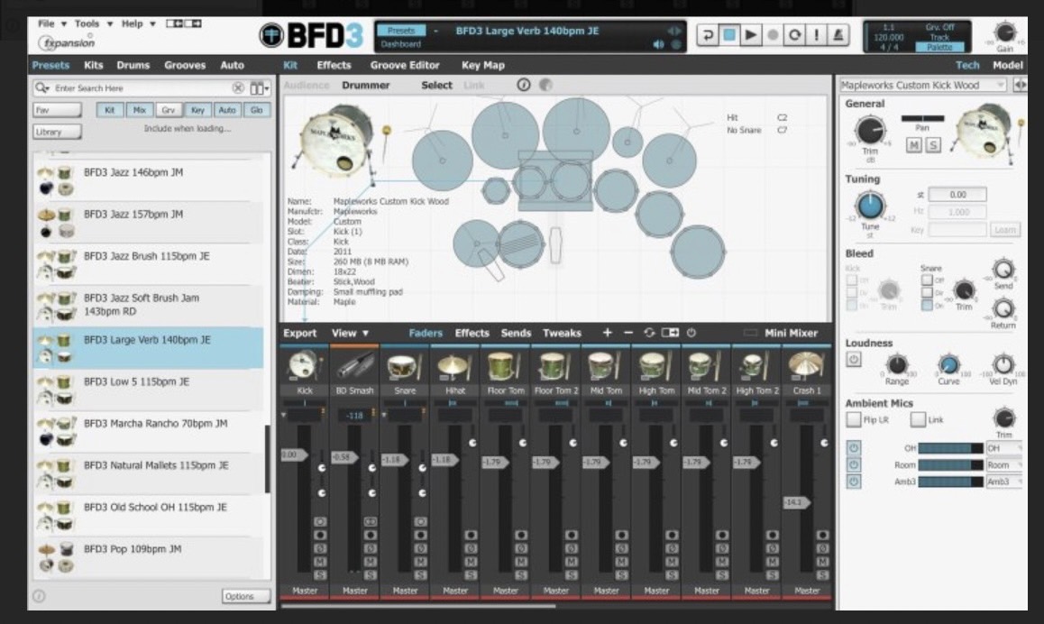Open the Mapleworks Custom Kick Wood dropdown
The image size is (1044, 624).
[922, 85]
